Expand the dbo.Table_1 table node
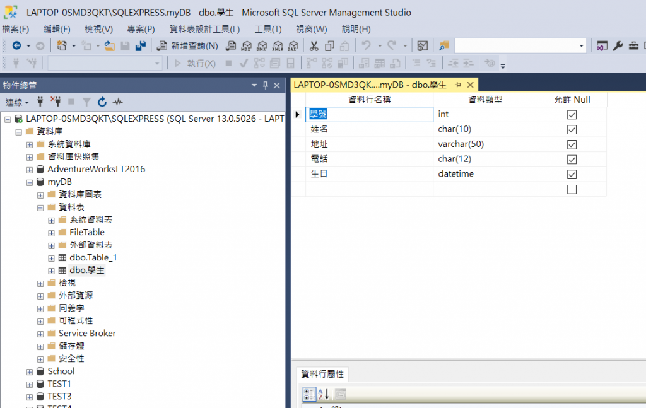 pos(51,258)
